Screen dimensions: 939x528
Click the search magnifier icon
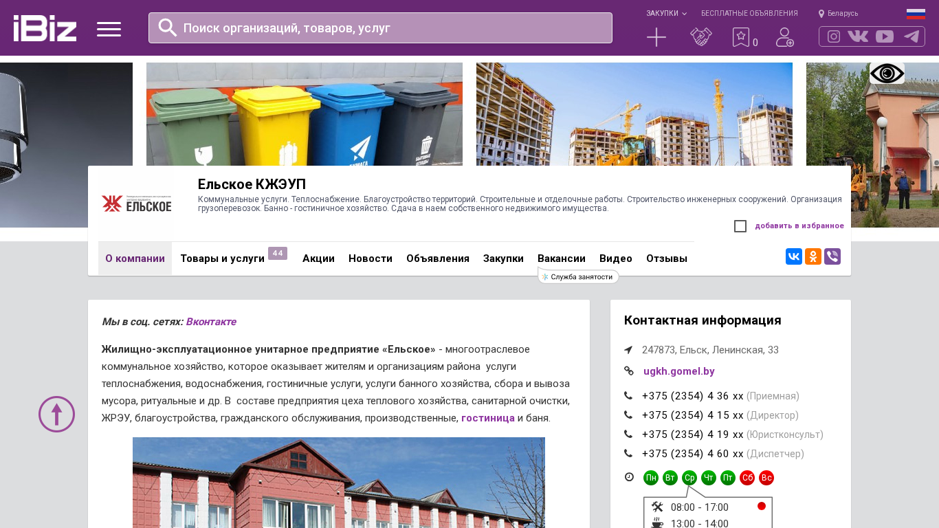[168, 27]
